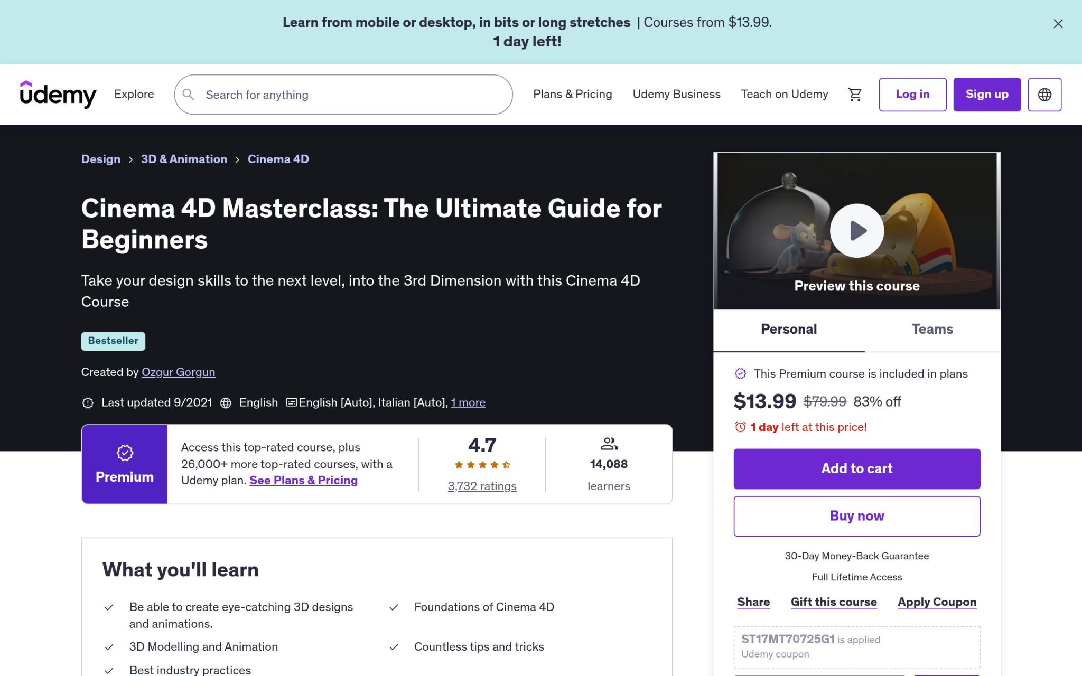
Task: Open Plans & Pricing in the header
Action: 573,94
